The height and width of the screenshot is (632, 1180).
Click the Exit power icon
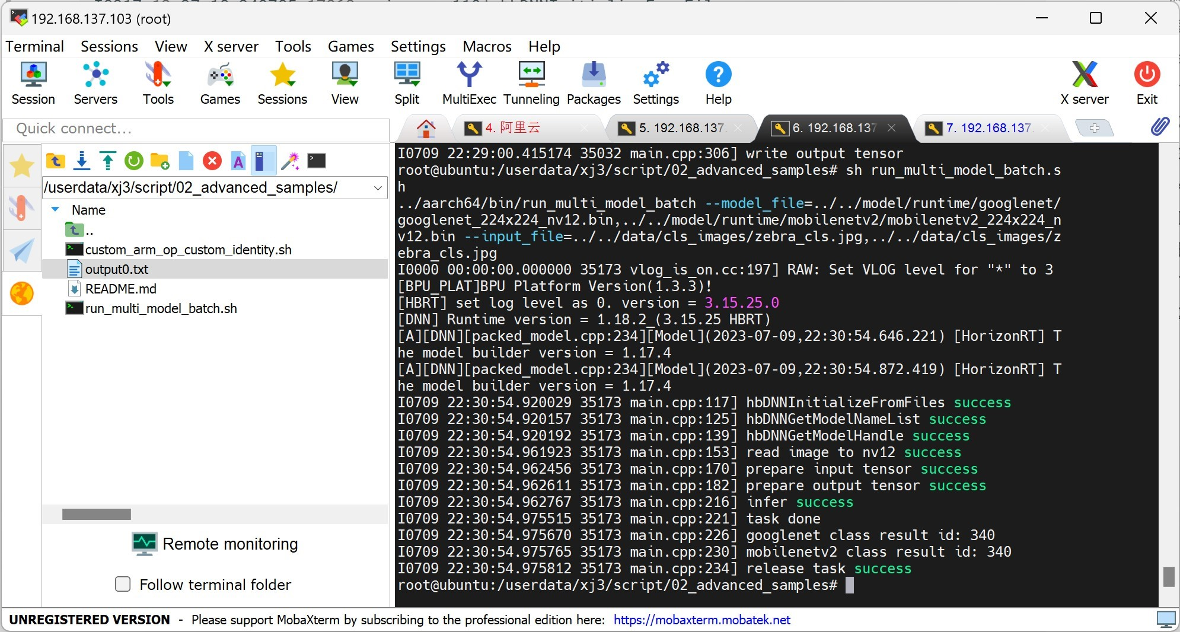coord(1147,83)
